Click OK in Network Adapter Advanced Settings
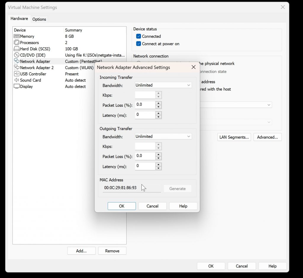303x278 pixels. coord(122,206)
